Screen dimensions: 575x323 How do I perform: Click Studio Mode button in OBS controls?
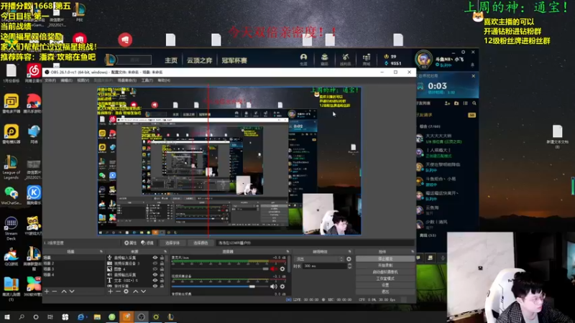[x=385, y=278]
